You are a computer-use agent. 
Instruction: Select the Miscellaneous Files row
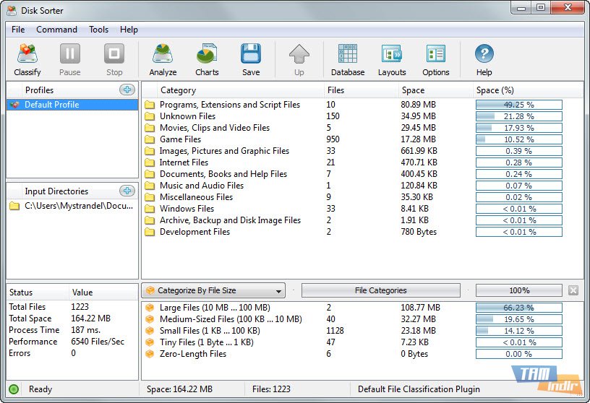[363, 197]
